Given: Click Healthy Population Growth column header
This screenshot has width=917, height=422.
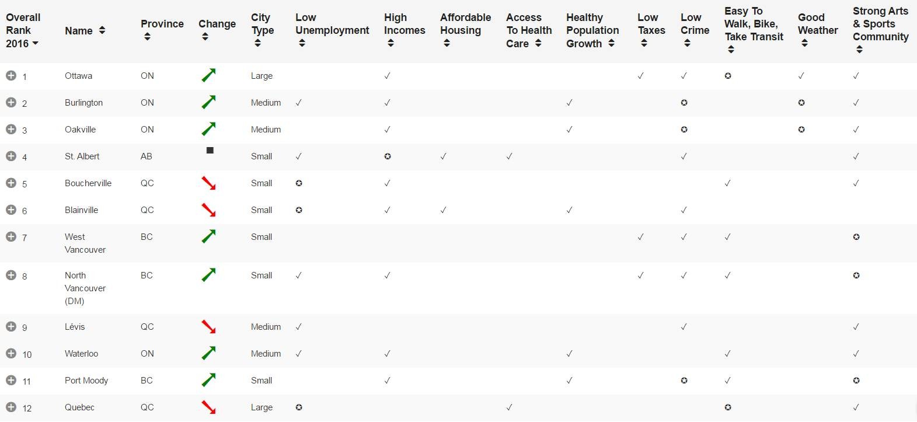Looking at the screenshot, I should 592,30.
